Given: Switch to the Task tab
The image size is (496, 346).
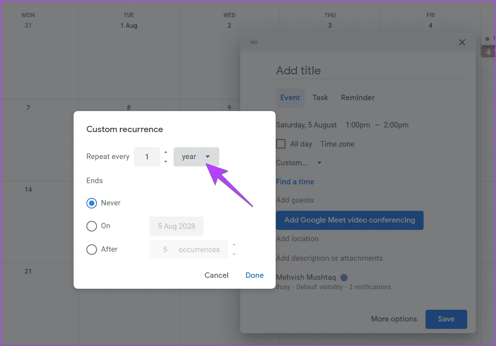Looking at the screenshot, I should [320, 97].
